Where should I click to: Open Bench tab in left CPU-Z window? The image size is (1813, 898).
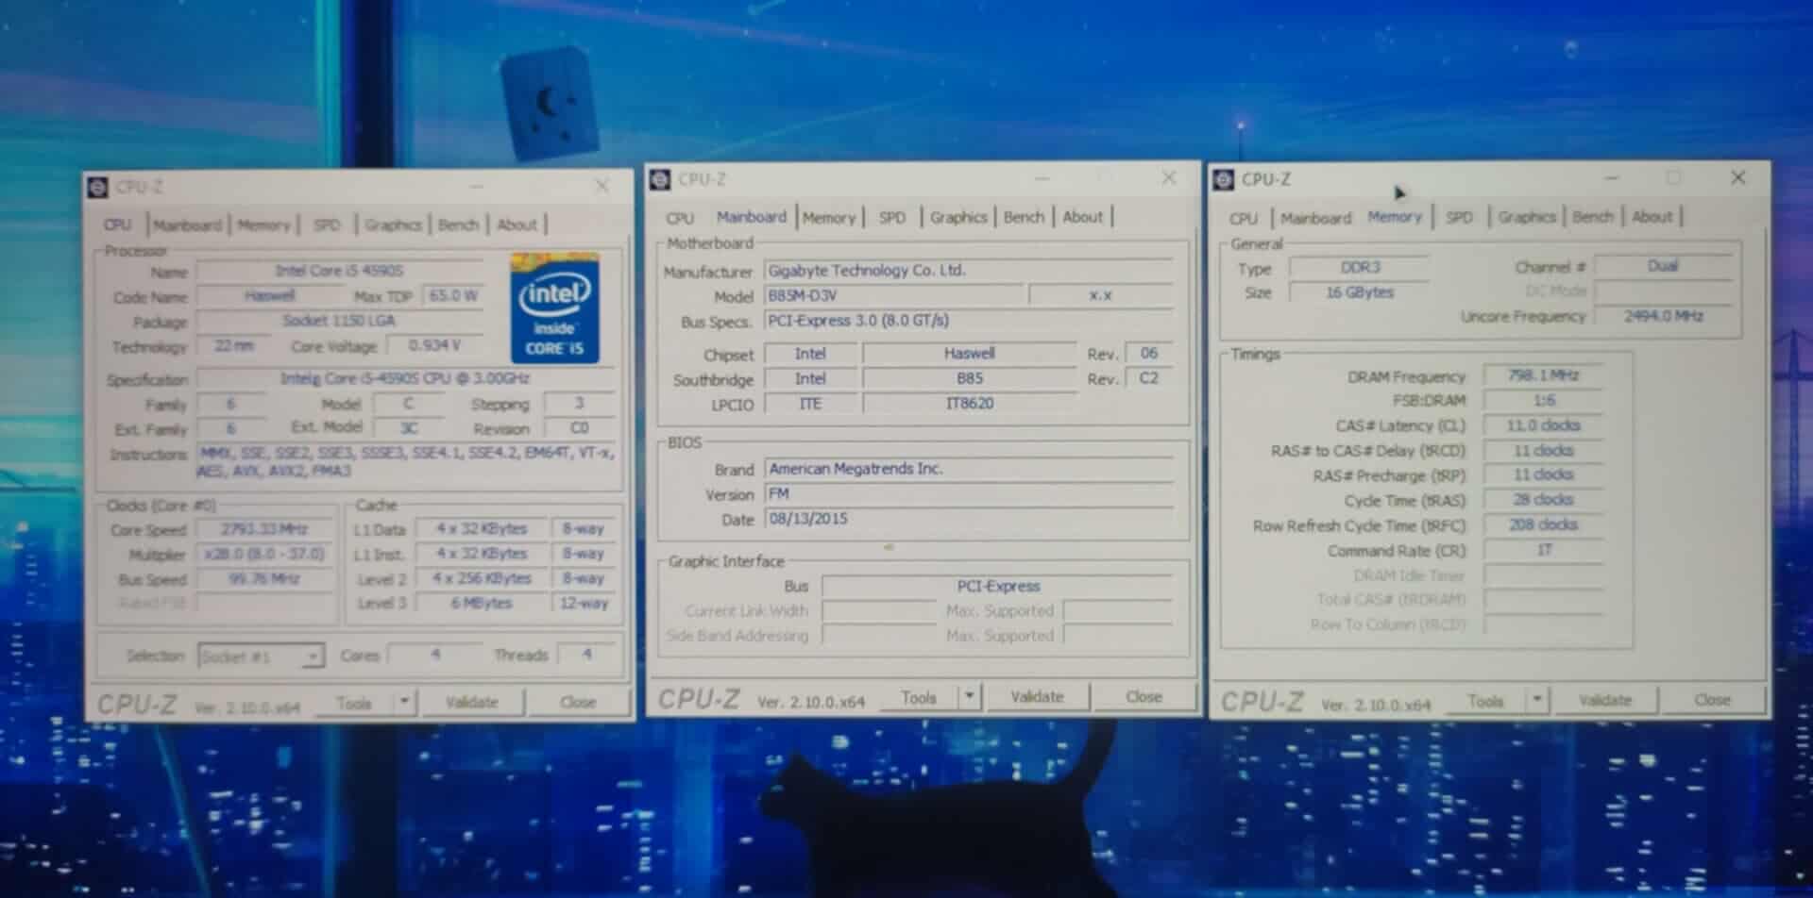458,224
